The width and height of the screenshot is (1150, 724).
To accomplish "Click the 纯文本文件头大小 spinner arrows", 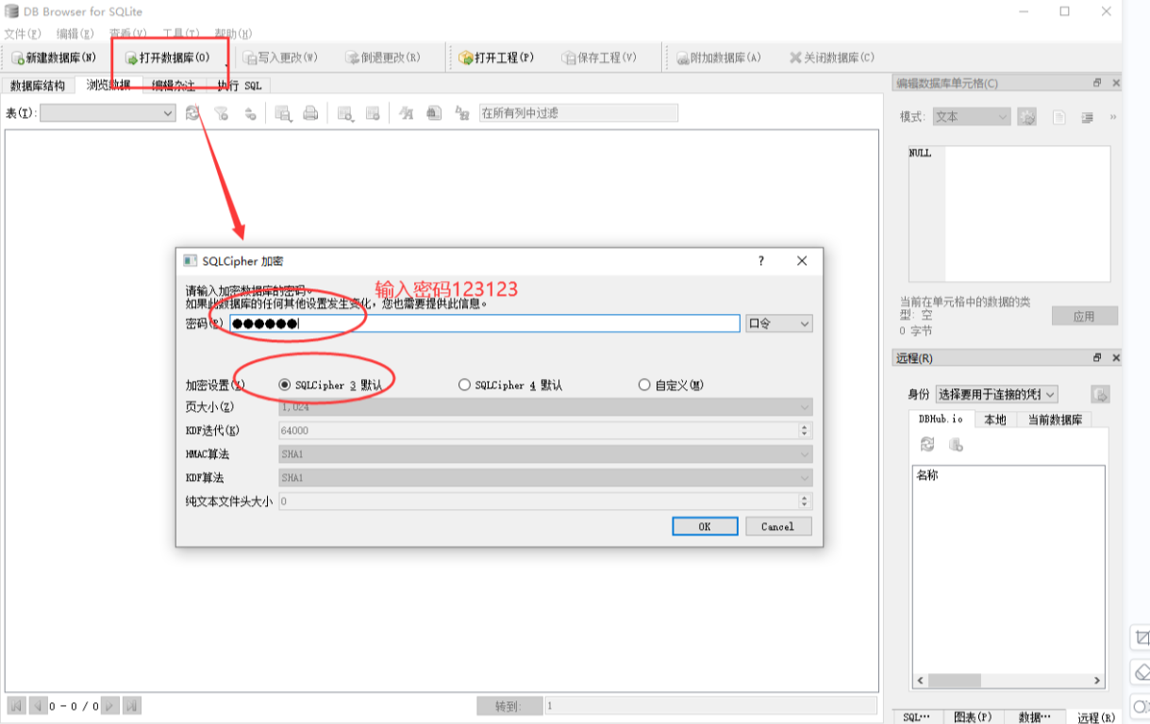I will pos(805,502).
